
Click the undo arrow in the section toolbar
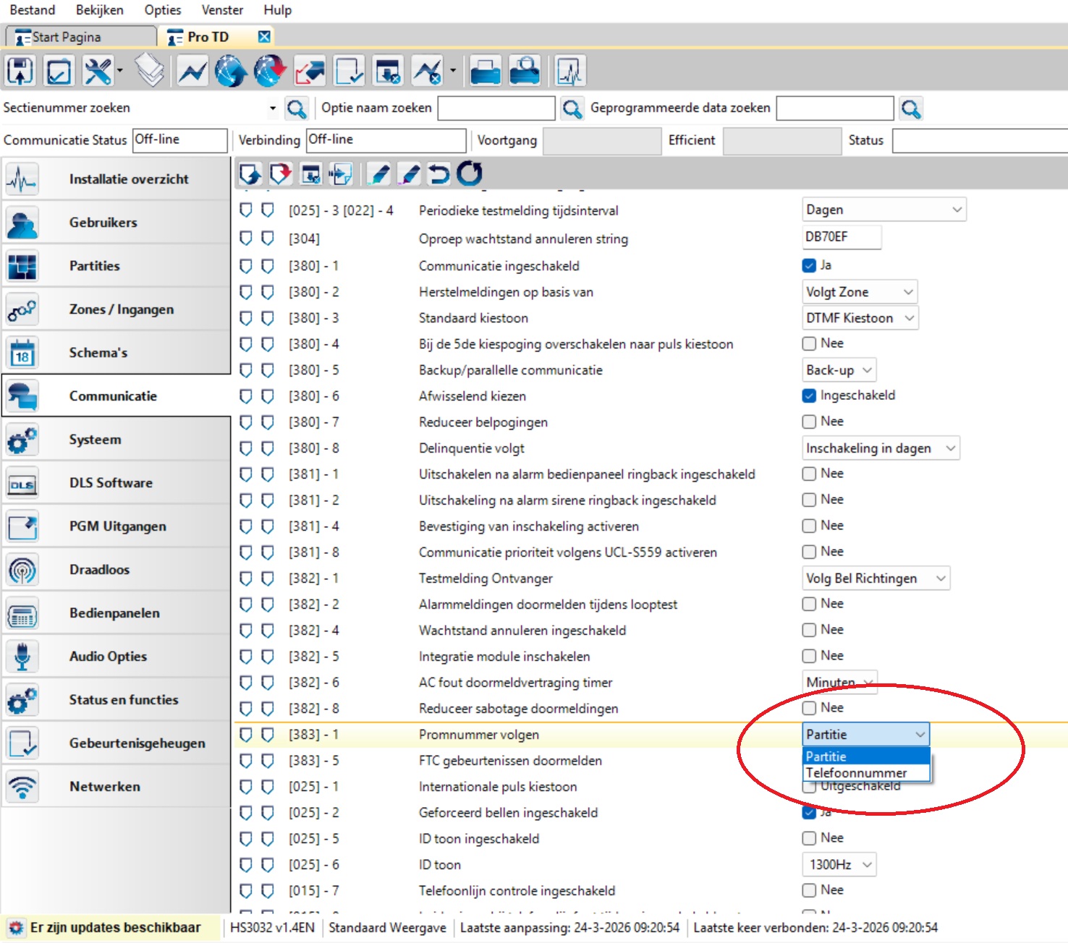438,174
